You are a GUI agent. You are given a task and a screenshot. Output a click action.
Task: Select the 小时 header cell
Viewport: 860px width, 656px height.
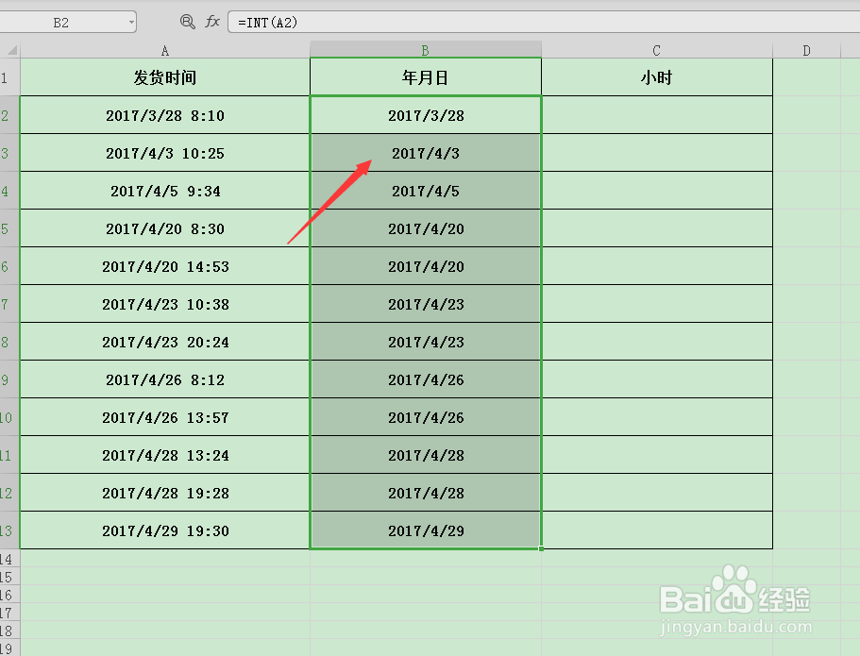[657, 77]
